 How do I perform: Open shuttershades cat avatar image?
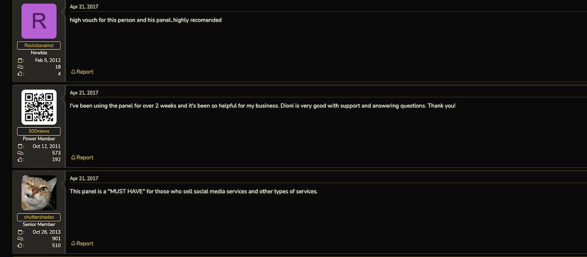(x=39, y=193)
